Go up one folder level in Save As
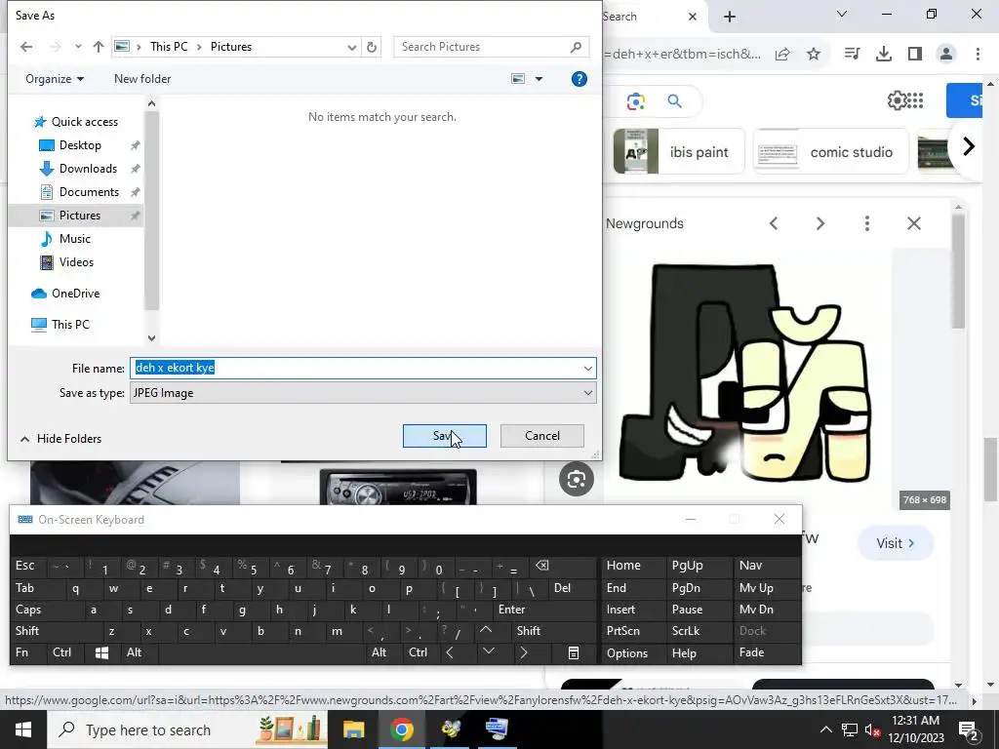The image size is (999, 749). (99, 47)
